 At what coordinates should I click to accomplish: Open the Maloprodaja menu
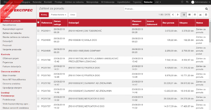tap(92, 2)
